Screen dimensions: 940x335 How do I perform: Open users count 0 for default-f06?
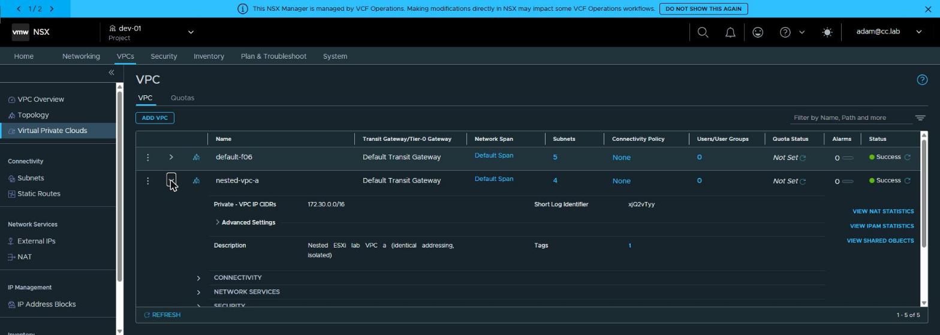(x=699, y=157)
